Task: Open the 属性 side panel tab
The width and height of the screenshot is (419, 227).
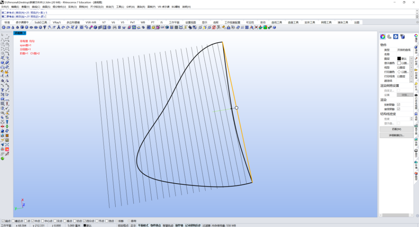Action: pos(416,38)
